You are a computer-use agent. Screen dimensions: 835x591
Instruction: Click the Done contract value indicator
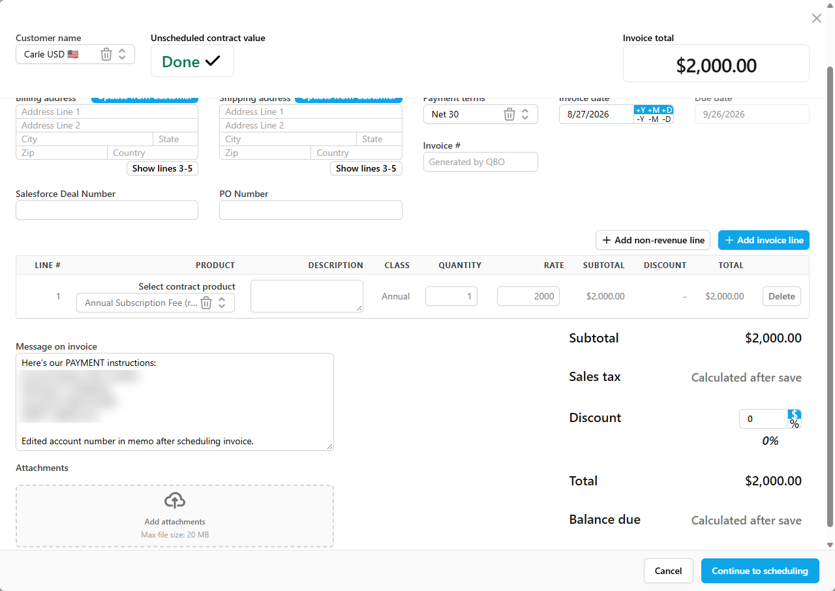192,61
